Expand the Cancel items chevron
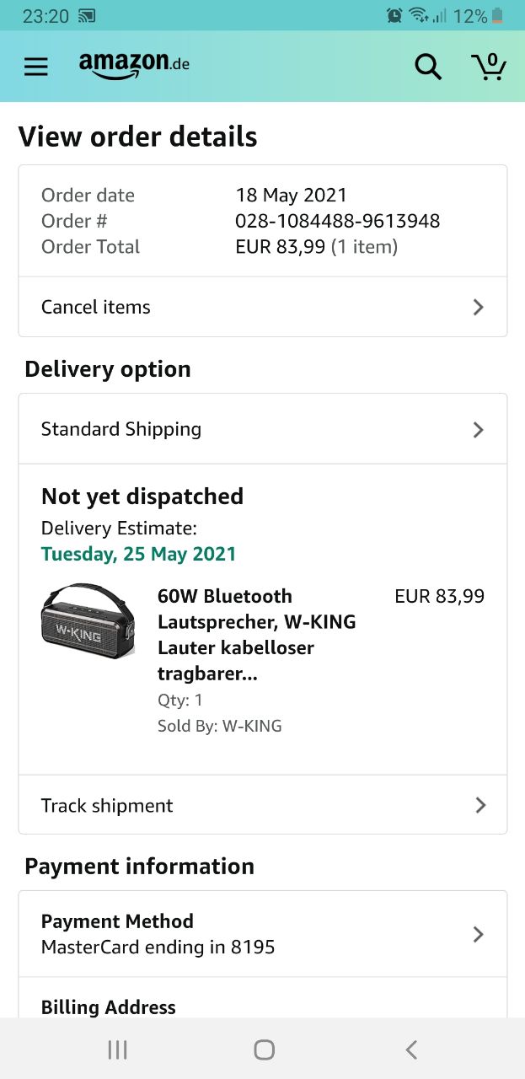This screenshot has height=1079, width=525. (478, 307)
